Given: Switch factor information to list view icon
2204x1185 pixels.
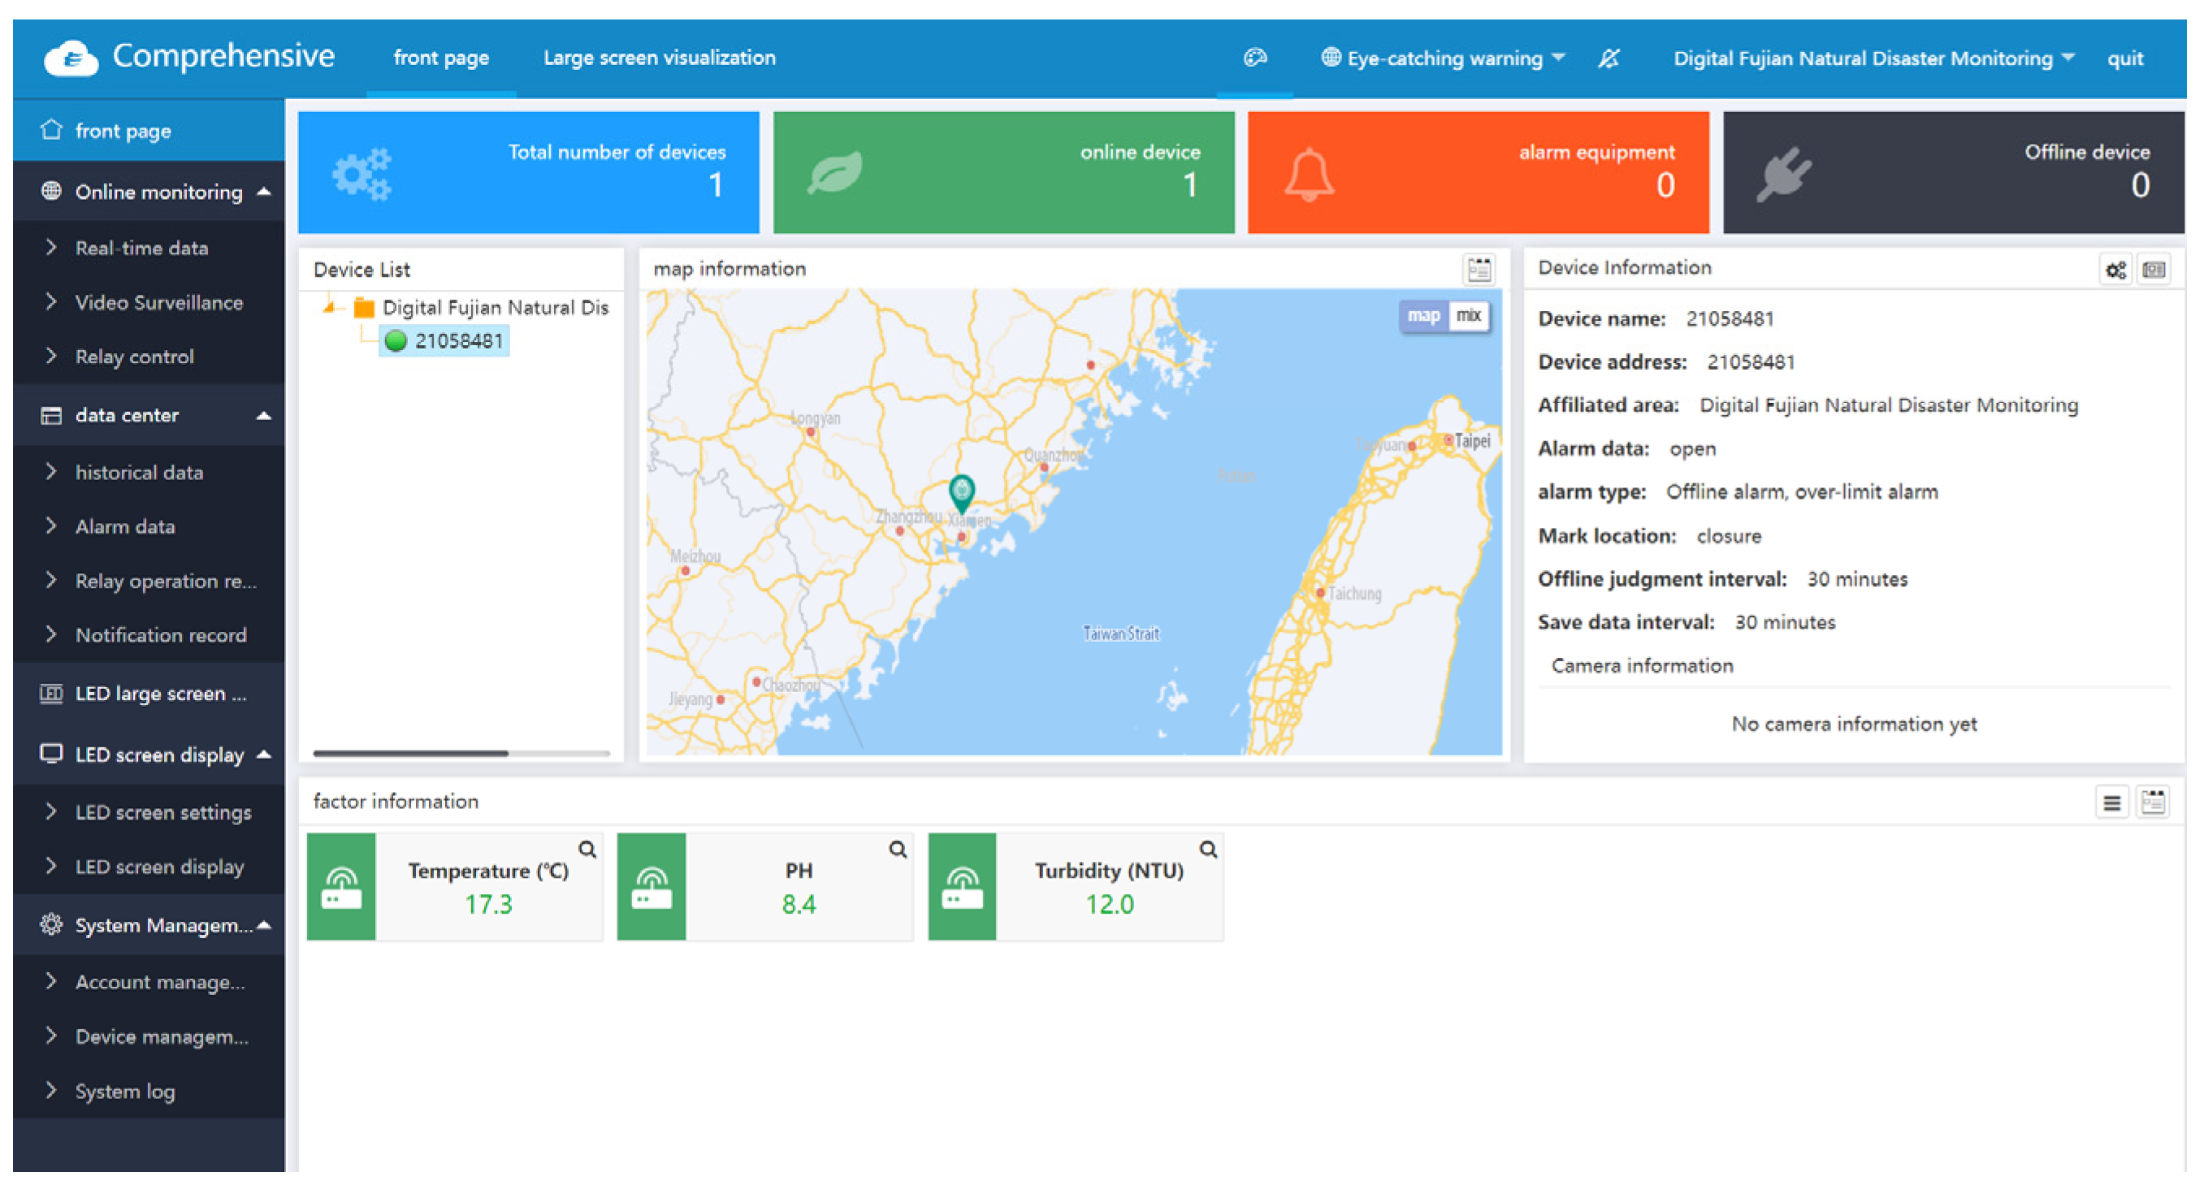Looking at the screenshot, I should (x=2111, y=802).
